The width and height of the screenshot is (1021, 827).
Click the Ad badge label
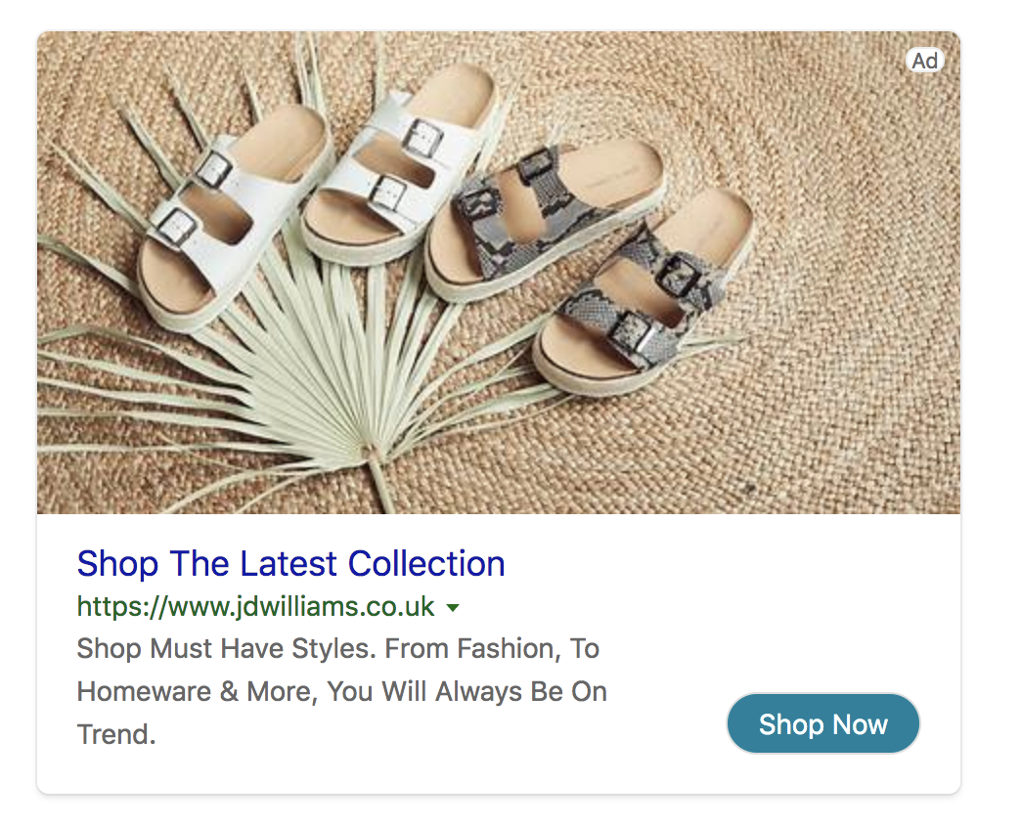[924, 62]
